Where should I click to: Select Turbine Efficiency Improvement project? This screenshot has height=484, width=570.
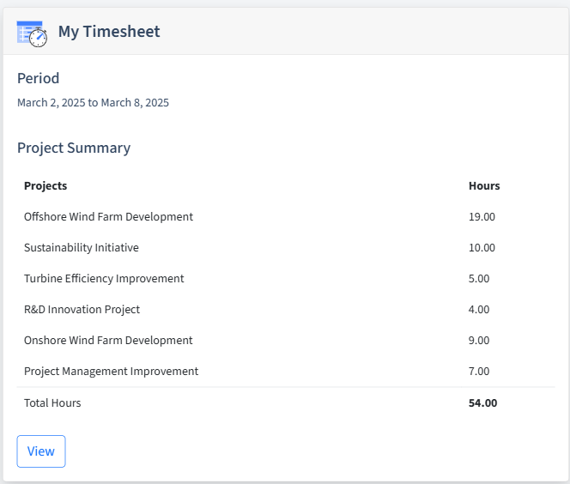(104, 278)
